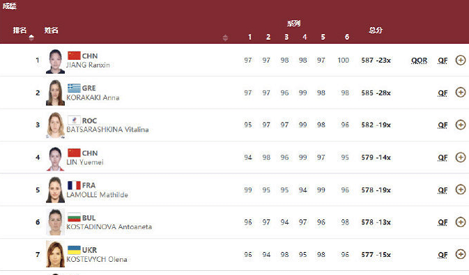This screenshot has height=275, width=469.
Task: Select the 系列 series column header
Action: point(293,23)
